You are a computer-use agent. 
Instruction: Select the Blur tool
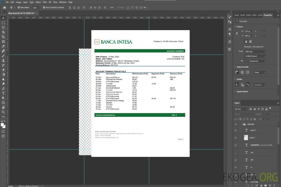3,79
